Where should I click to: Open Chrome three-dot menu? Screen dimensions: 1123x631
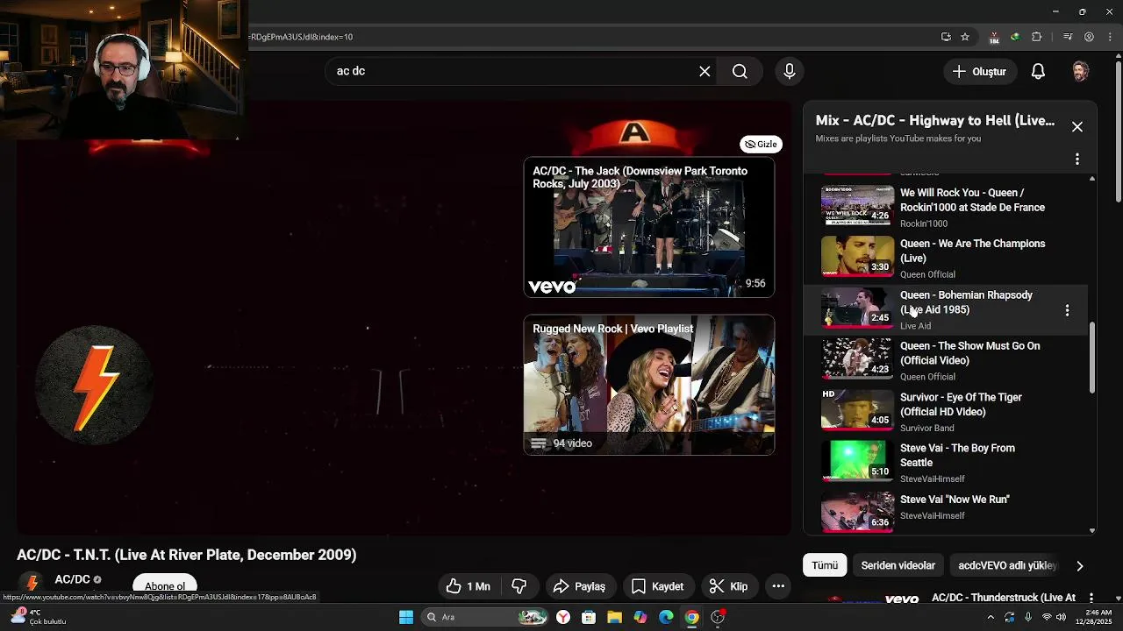tap(1111, 37)
